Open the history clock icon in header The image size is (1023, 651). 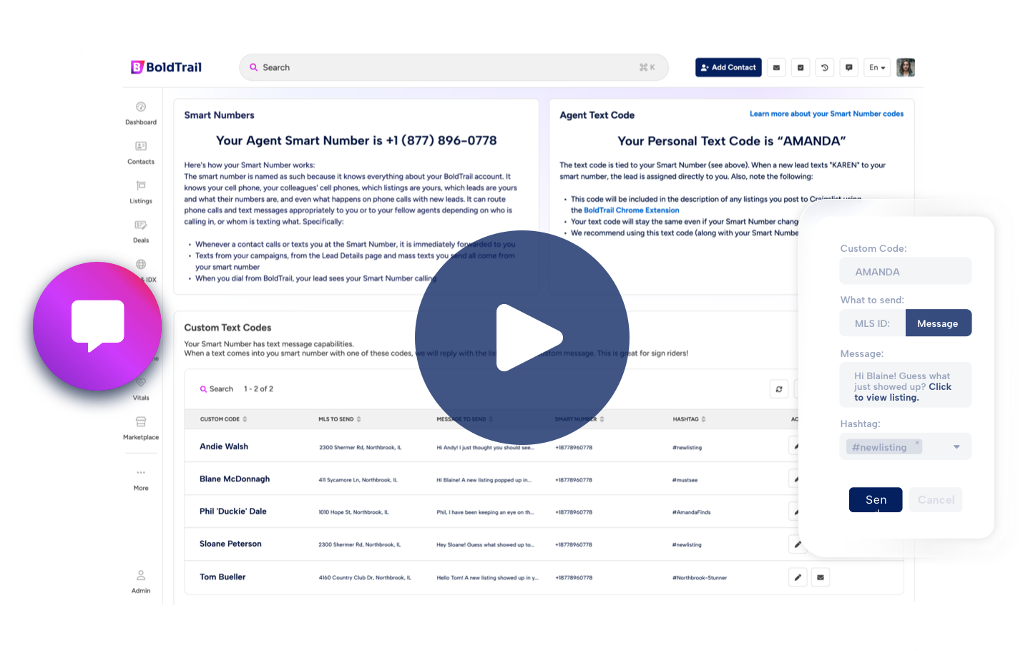[825, 67]
